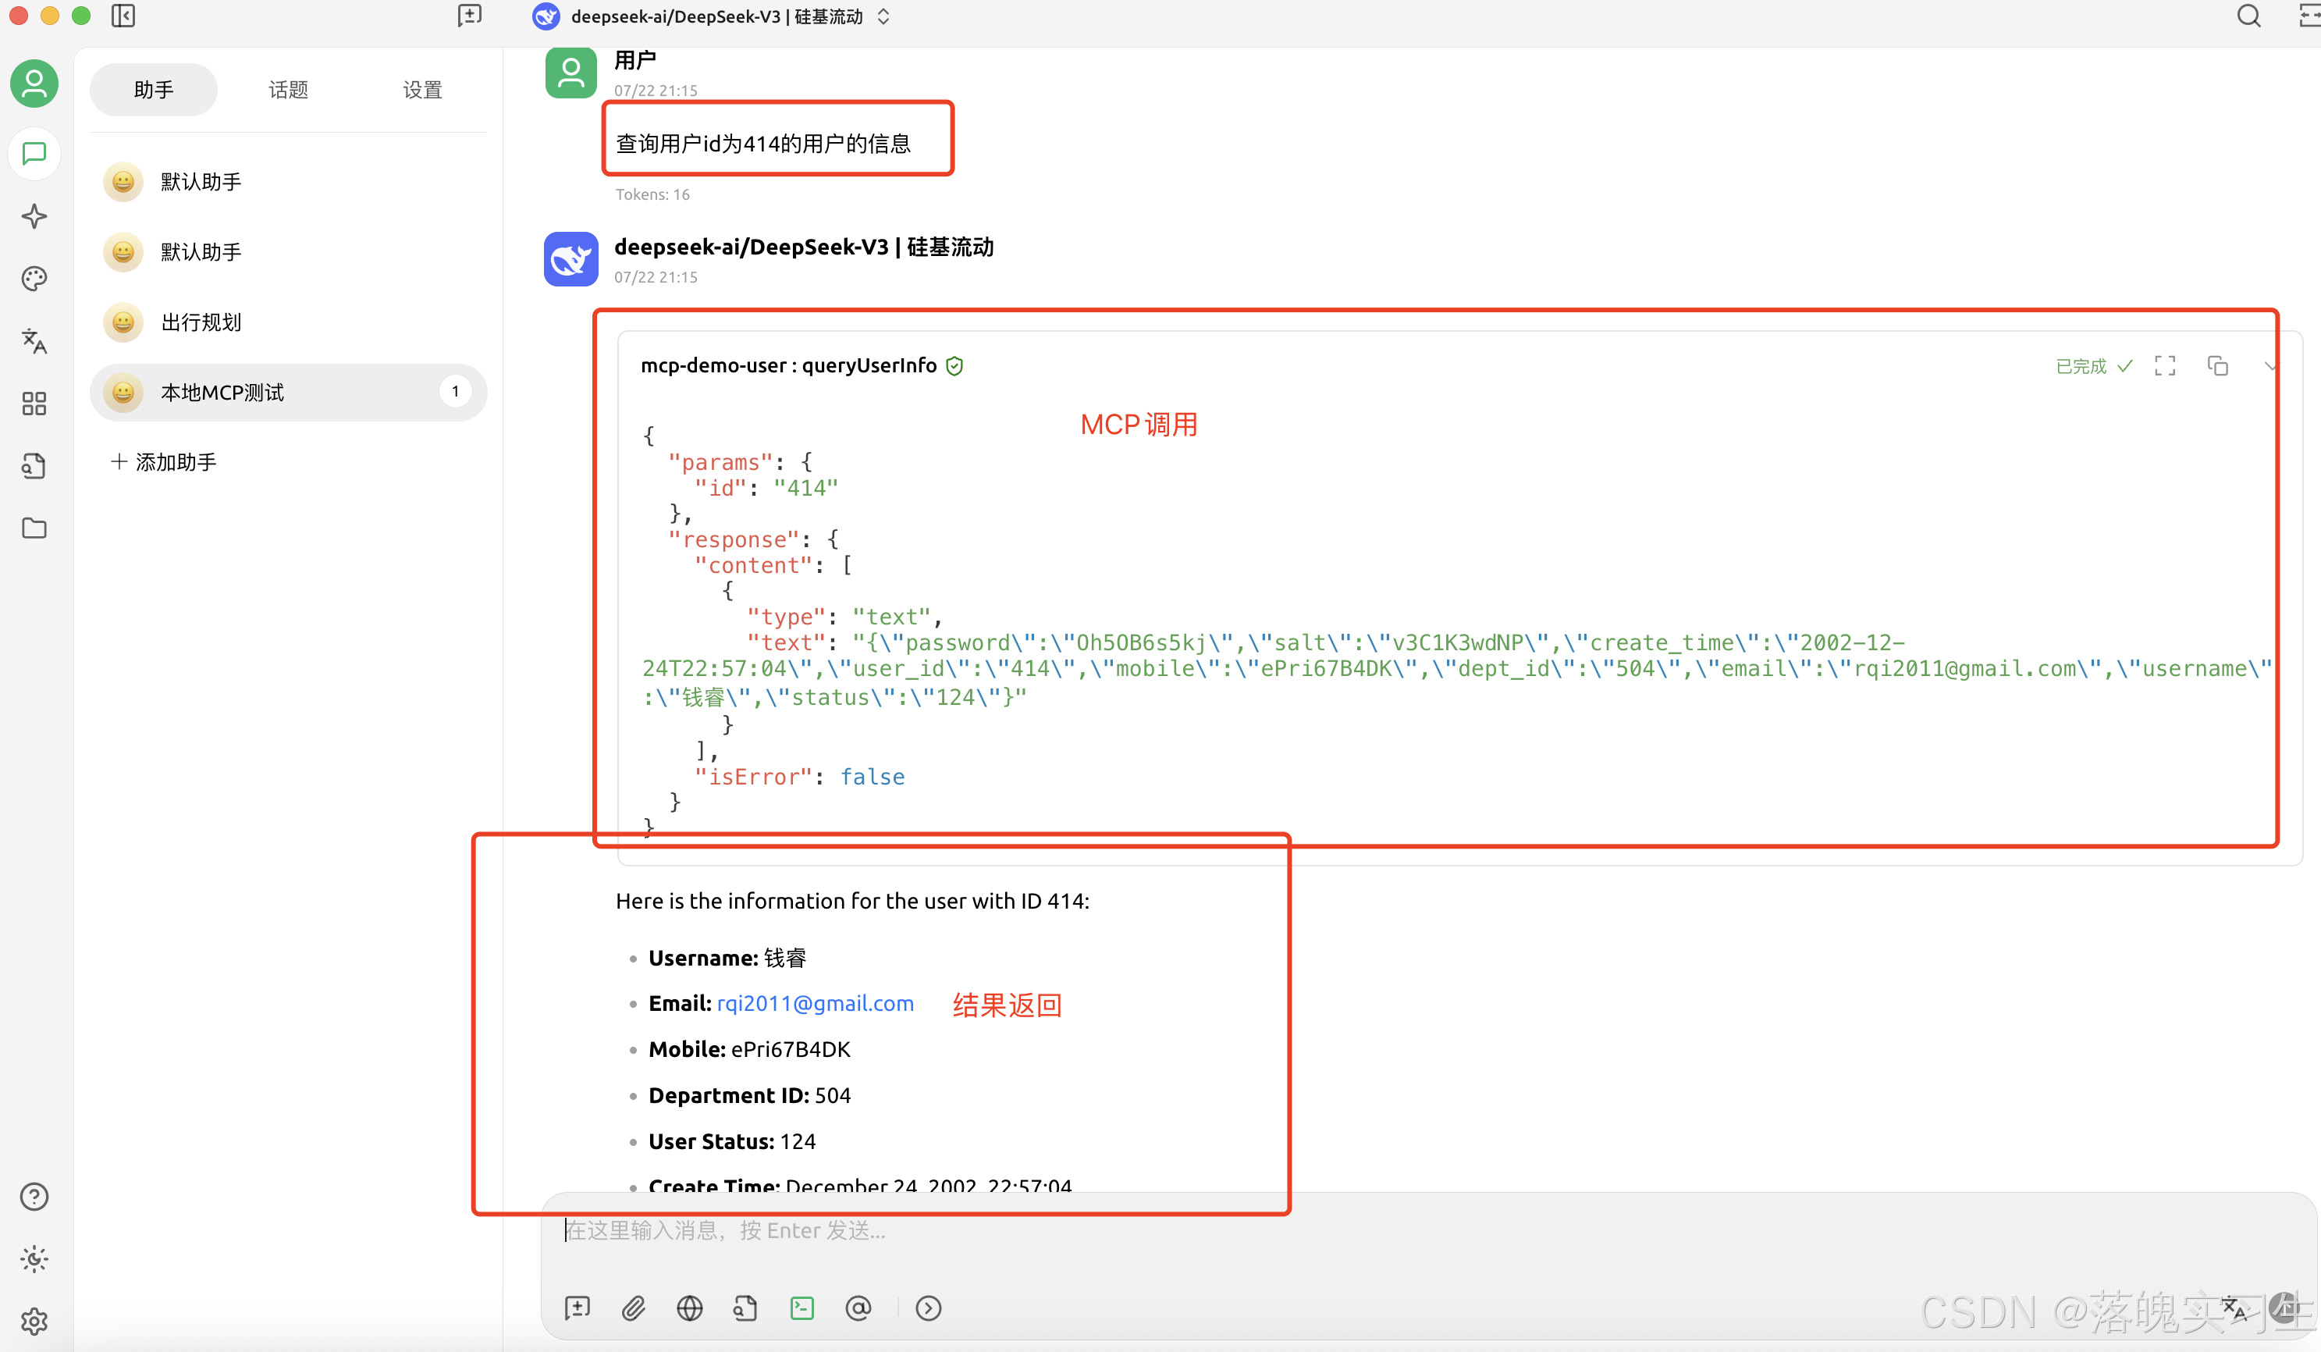Open the chat assistant sidebar icon
The image size is (2321, 1352).
click(x=34, y=153)
